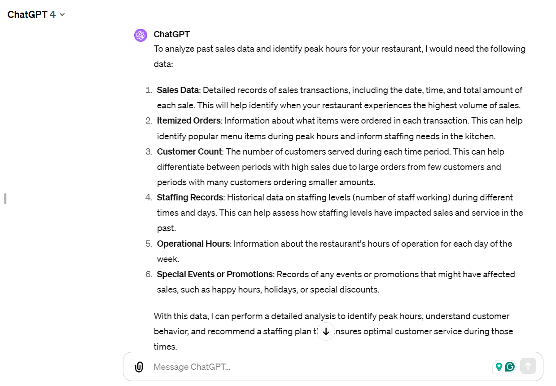Expand the chevron next to ChatGPT 4
Screen dimensions: 556x386
click(62, 14)
